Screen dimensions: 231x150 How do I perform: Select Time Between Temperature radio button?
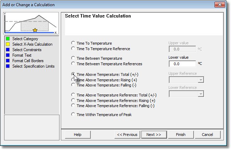[x=73, y=58]
